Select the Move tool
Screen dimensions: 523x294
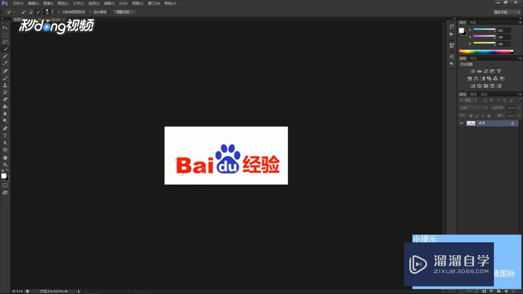pyautogui.click(x=5, y=28)
